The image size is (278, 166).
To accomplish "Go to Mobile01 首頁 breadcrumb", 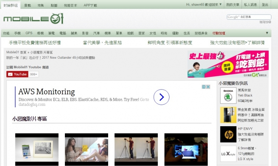I will [16, 53].
